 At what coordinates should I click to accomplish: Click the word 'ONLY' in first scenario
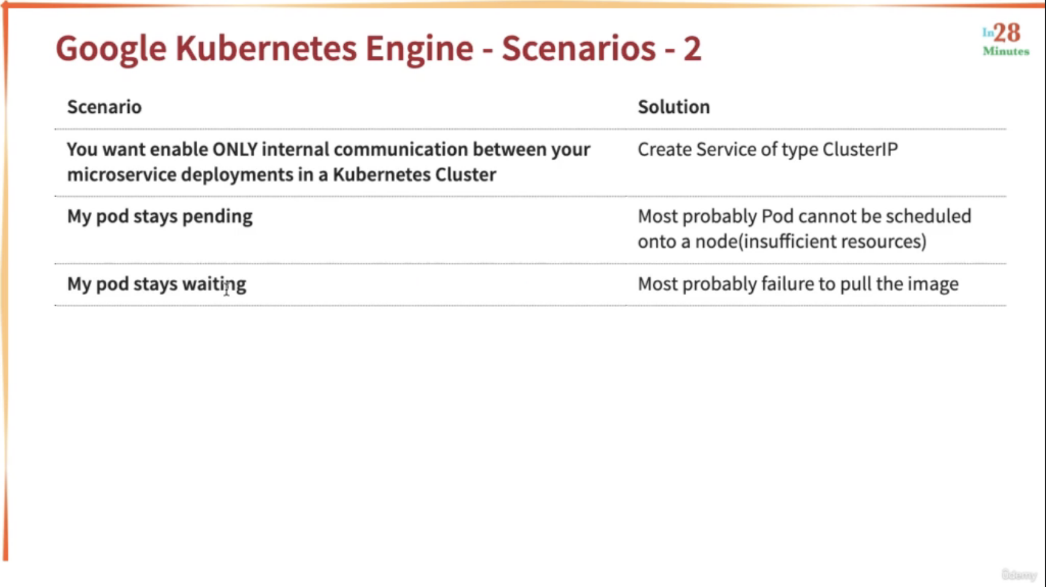(x=235, y=149)
